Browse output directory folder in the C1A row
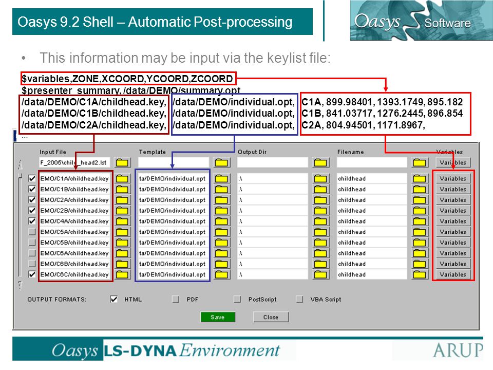493x370 pixels. (x=320, y=179)
